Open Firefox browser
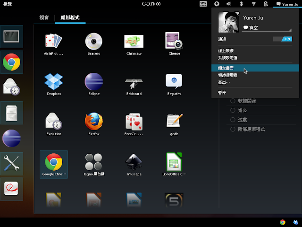Viewport: 302px width, 227px height. [x=94, y=124]
